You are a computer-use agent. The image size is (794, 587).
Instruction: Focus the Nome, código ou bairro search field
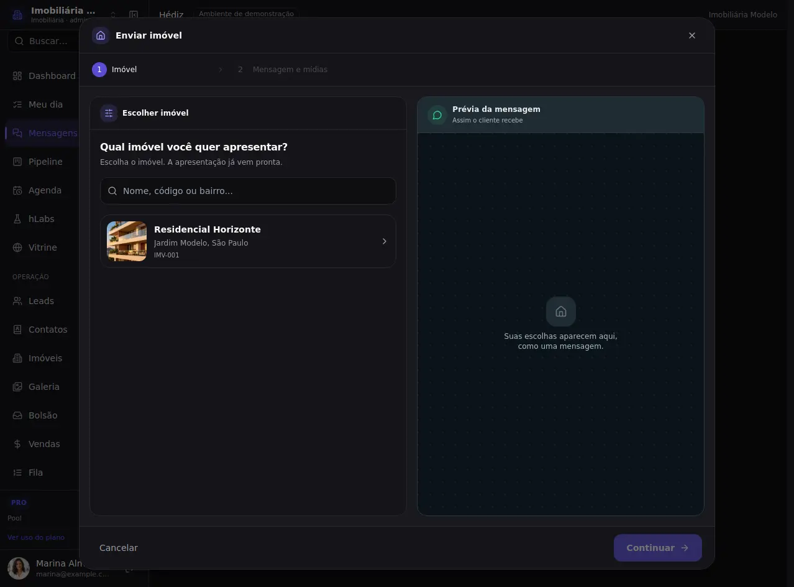[x=248, y=191]
